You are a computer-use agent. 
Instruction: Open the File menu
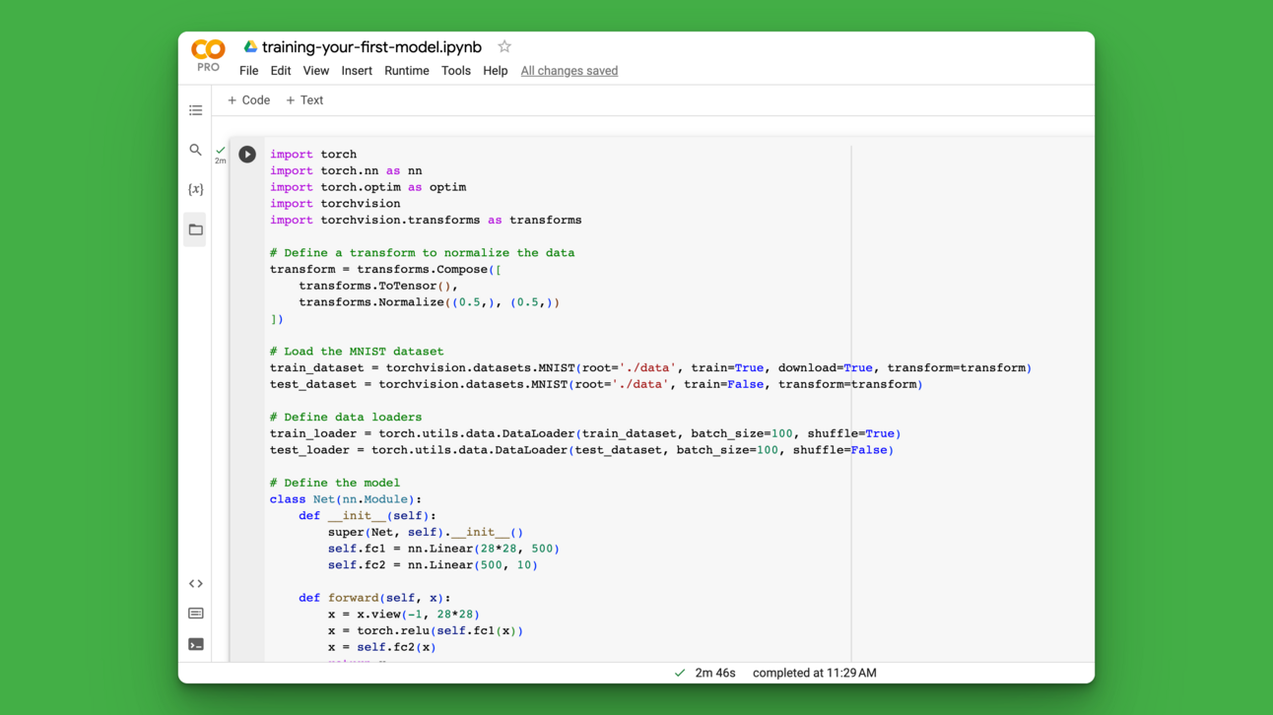coord(248,71)
